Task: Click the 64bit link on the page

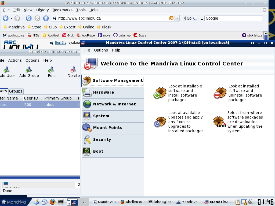Action: coord(68,35)
